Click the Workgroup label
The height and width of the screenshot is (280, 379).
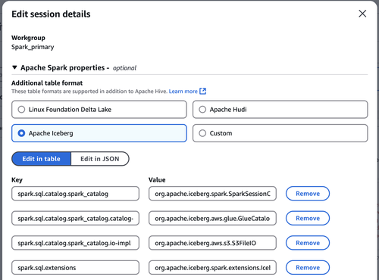[28, 38]
